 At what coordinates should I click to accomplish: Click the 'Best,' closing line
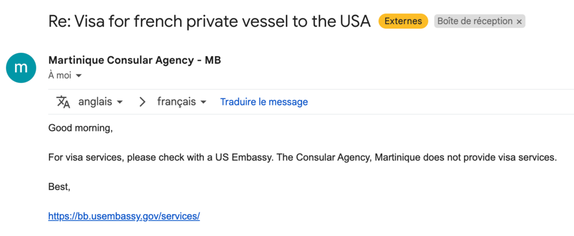click(59, 187)
